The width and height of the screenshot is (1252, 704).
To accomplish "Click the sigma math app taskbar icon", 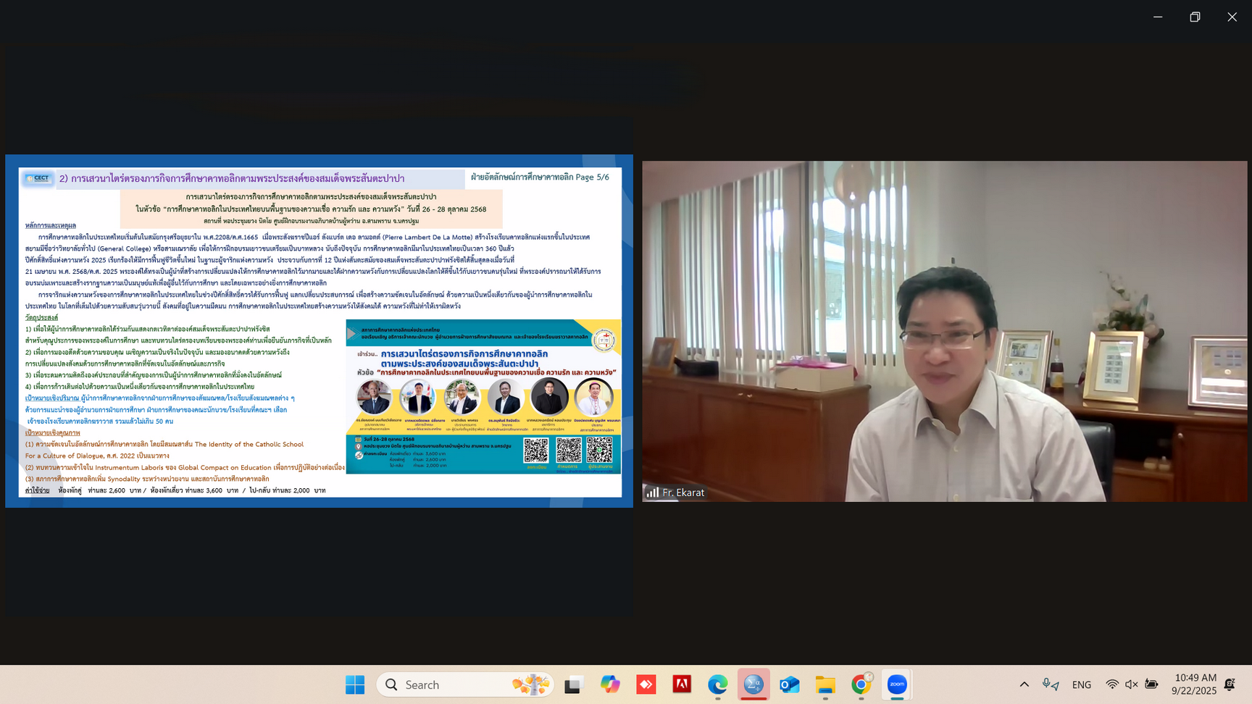I will tap(754, 684).
